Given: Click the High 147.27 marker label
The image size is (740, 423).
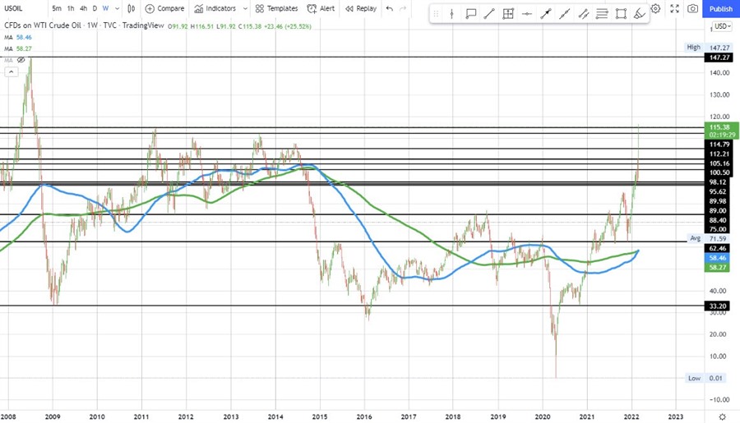Looking at the screenshot, I should 709,48.
